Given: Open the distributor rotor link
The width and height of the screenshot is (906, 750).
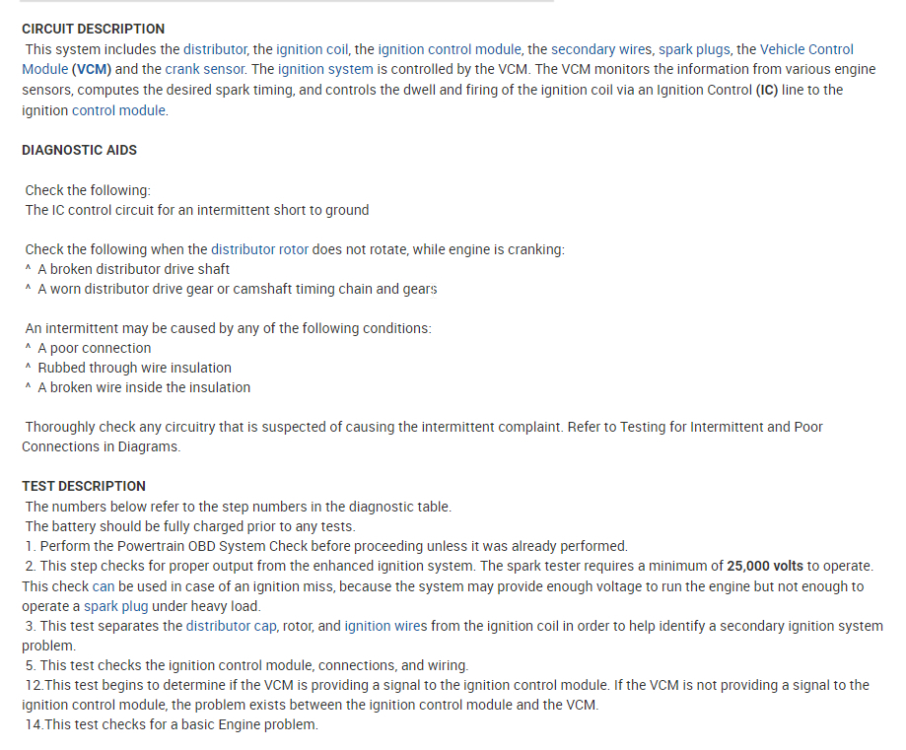Looking at the screenshot, I should pyautogui.click(x=259, y=249).
